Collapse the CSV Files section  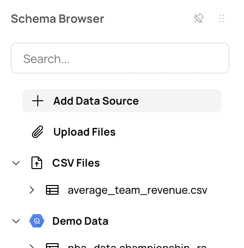[x=16, y=163]
